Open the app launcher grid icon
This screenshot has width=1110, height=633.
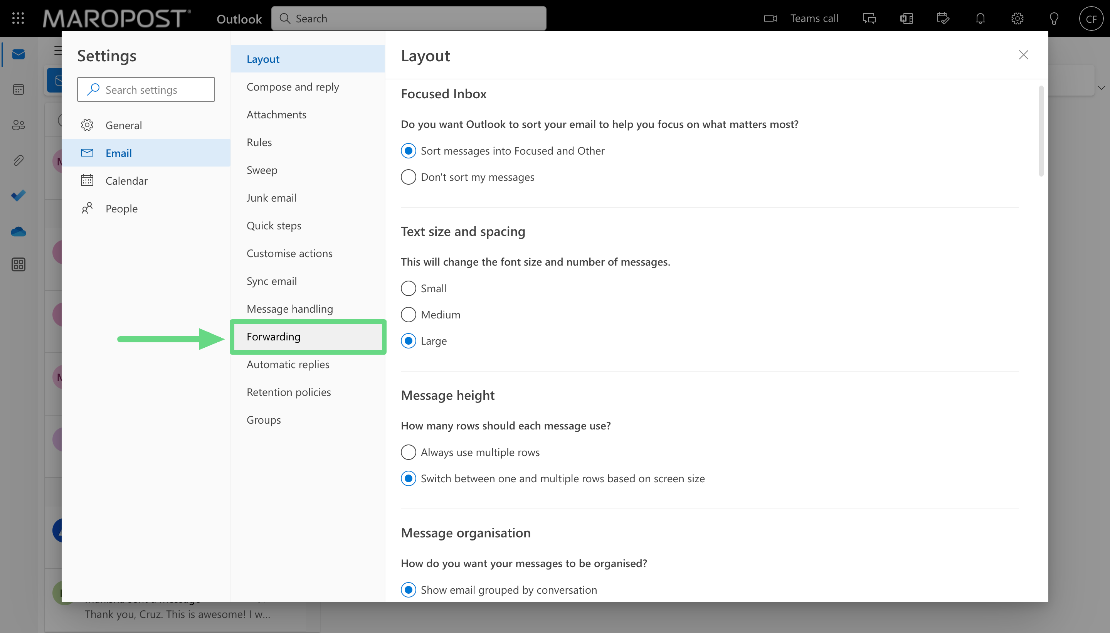tap(18, 18)
